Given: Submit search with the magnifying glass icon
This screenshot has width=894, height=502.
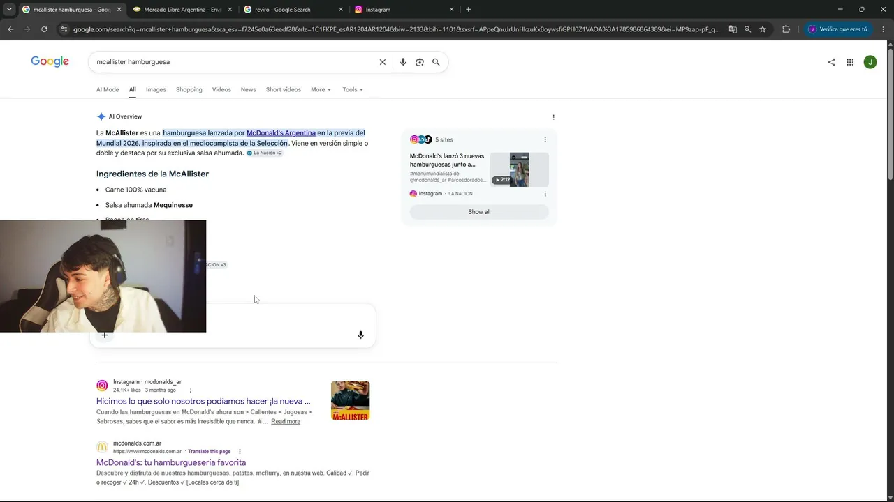Looking at the screenshot, I should [x=436, y=62].
